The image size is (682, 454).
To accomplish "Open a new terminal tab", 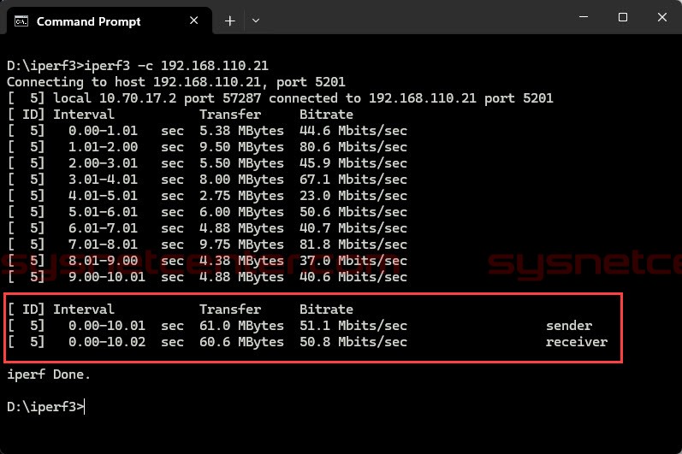I will 230,21.
